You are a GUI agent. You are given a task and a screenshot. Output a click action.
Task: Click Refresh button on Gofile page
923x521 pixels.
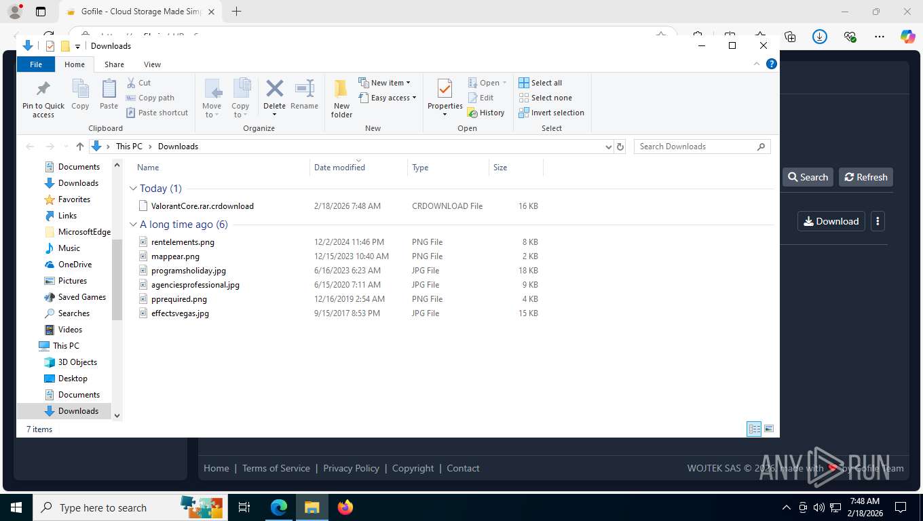[x=866, y=177]
